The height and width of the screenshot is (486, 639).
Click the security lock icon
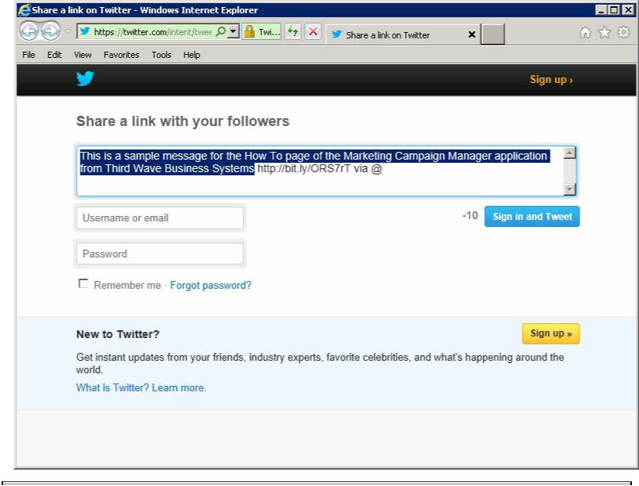tap(249, 31)
